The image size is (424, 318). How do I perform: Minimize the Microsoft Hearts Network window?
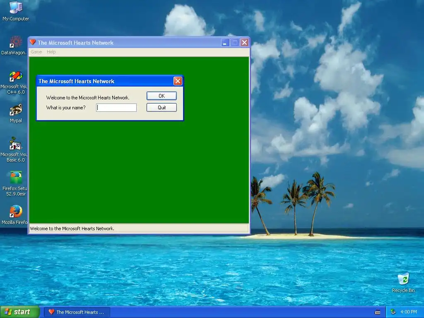tap(225, 43)
